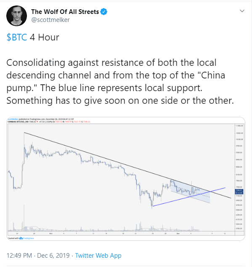Open the tweet options chevron menu

(x=242, y=11)
